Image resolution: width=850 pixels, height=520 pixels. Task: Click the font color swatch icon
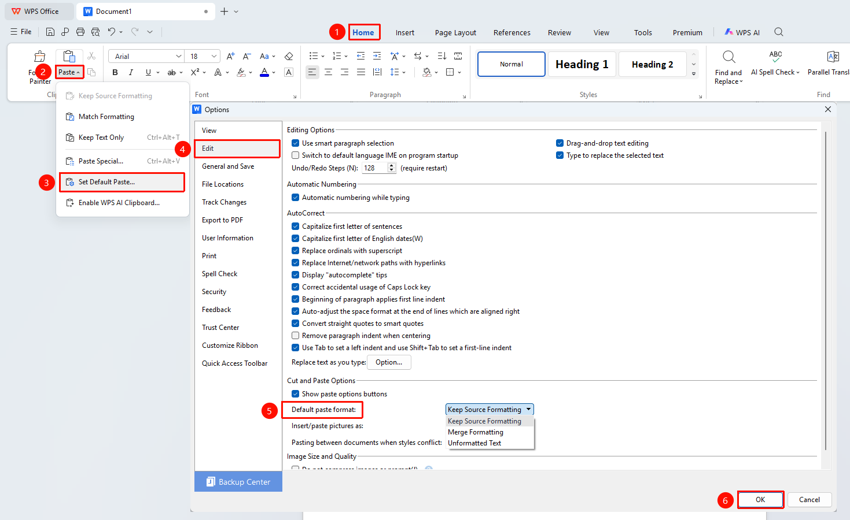pos(264,72)
